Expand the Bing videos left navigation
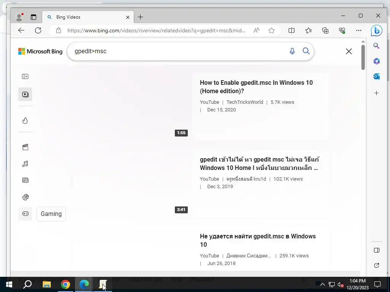 tap(25, 76)
